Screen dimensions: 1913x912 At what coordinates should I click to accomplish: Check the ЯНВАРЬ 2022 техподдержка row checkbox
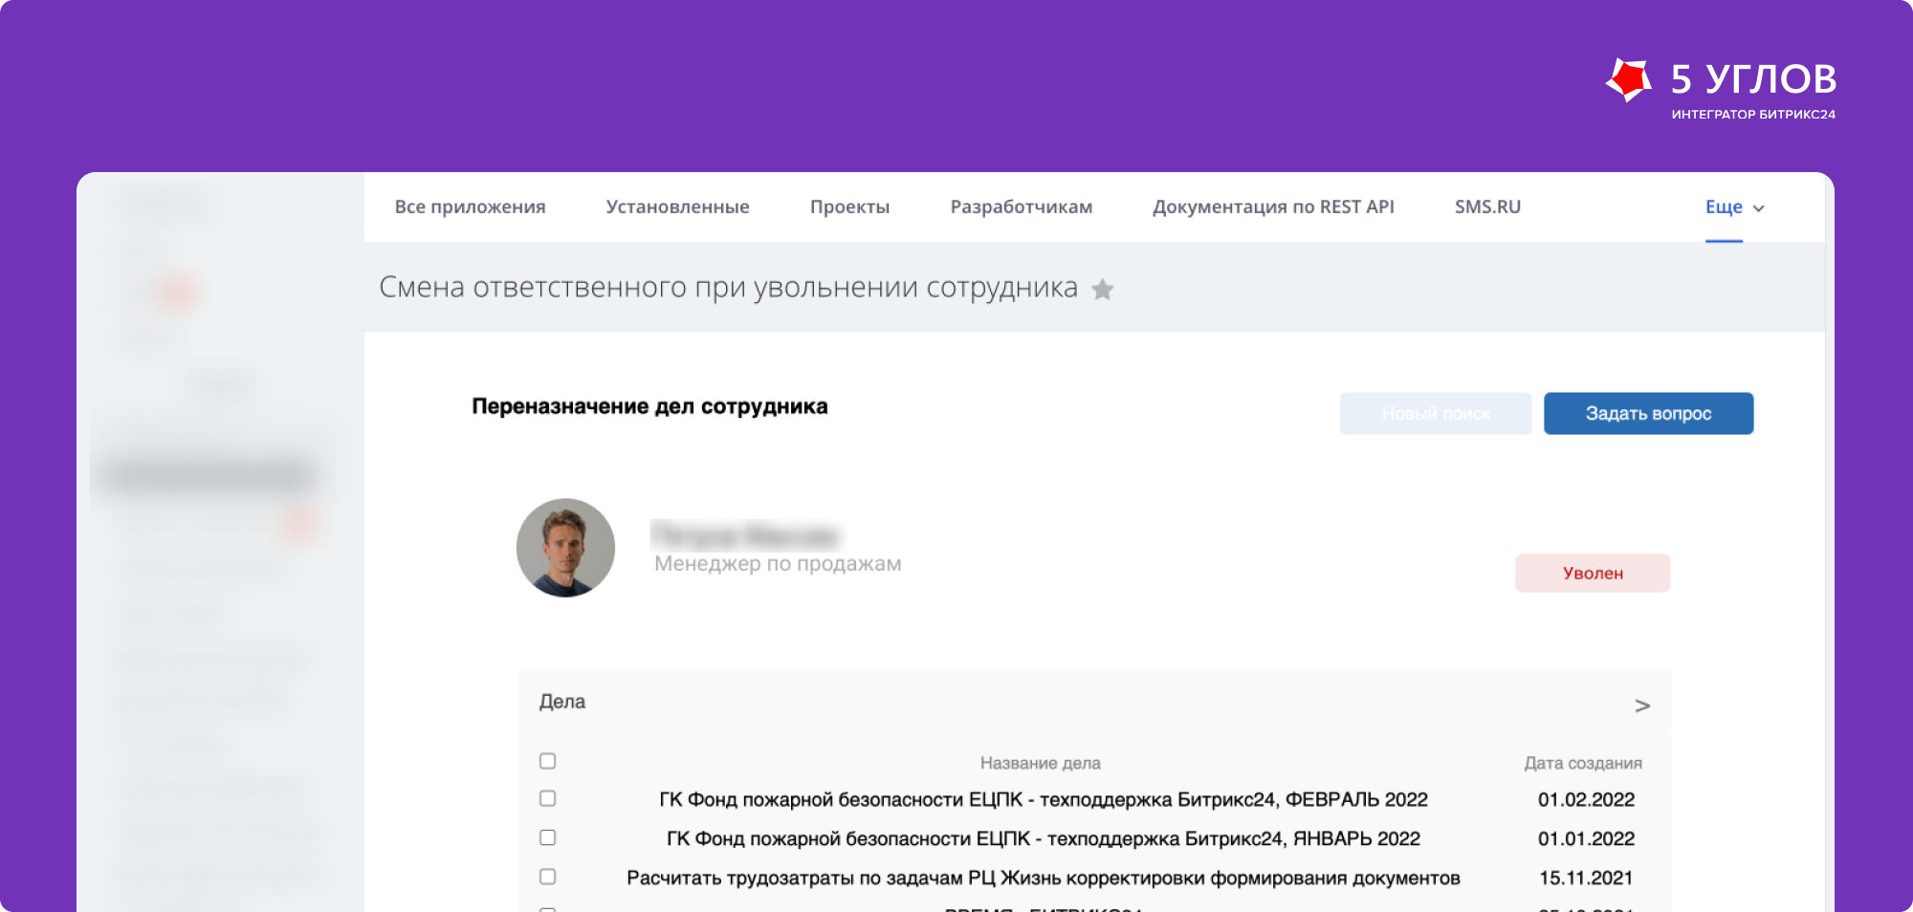pos(547,837)
